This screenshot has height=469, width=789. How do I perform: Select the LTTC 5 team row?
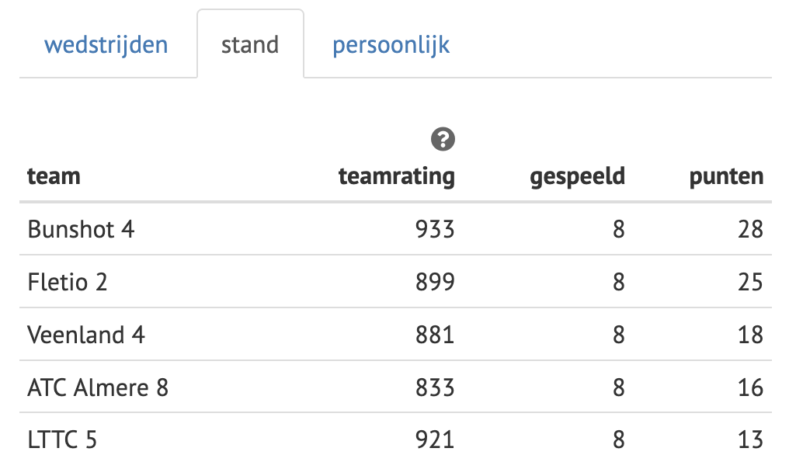pyautogui.click(x=62, y=440)
